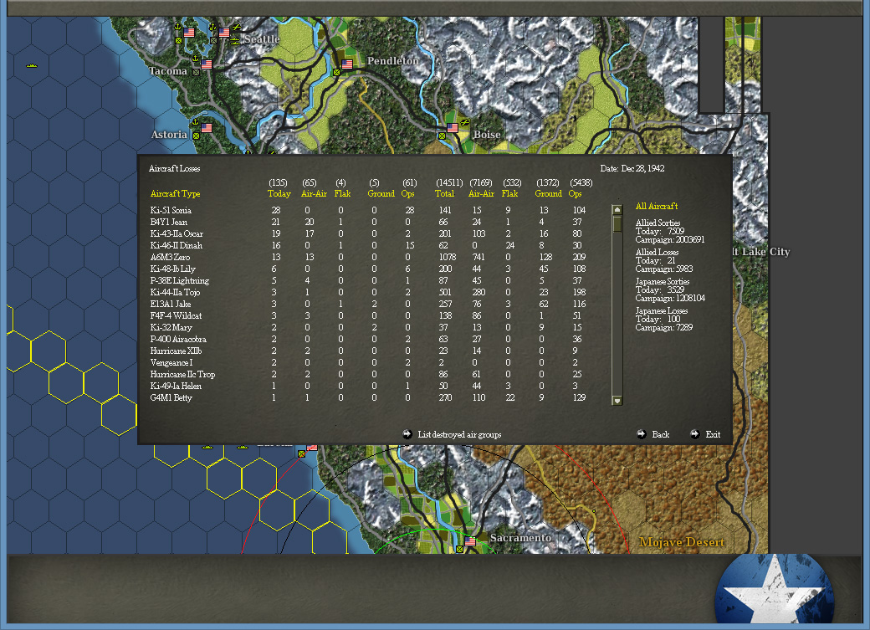Click the Today column header

point(279,192)
